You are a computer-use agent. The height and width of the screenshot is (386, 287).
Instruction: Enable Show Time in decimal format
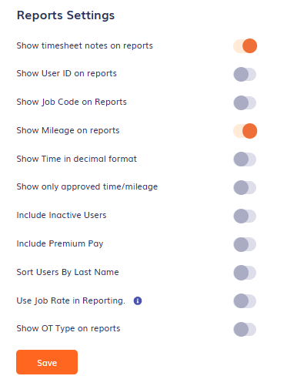point(245,159)
